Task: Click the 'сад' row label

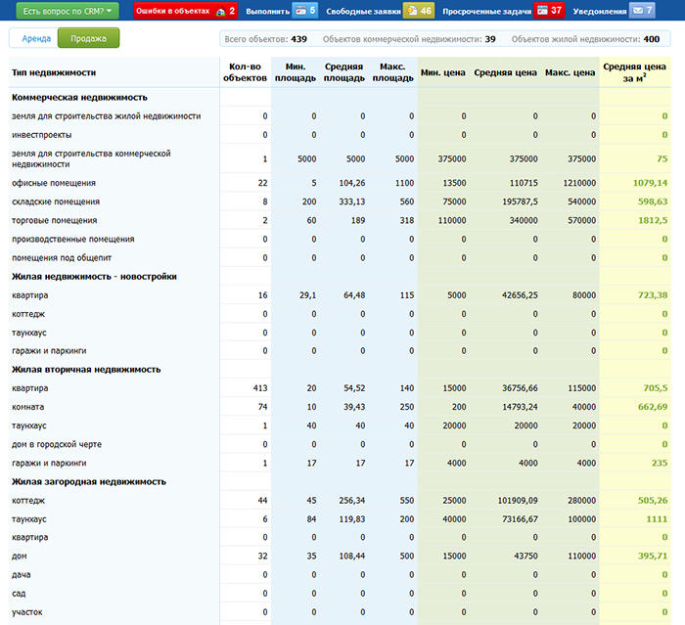Action: (19, 594)
